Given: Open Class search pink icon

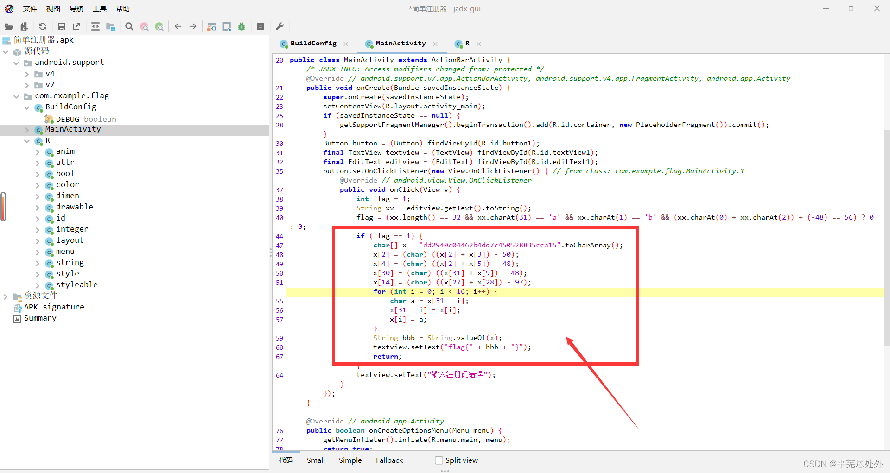Looking at the screenshot, I should pyautogui.click(x=145, y=27).
